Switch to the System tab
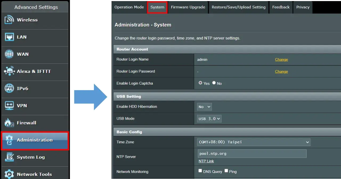Image resolution: width=341 pixels, height=179 pixels. tap(157, 7)
